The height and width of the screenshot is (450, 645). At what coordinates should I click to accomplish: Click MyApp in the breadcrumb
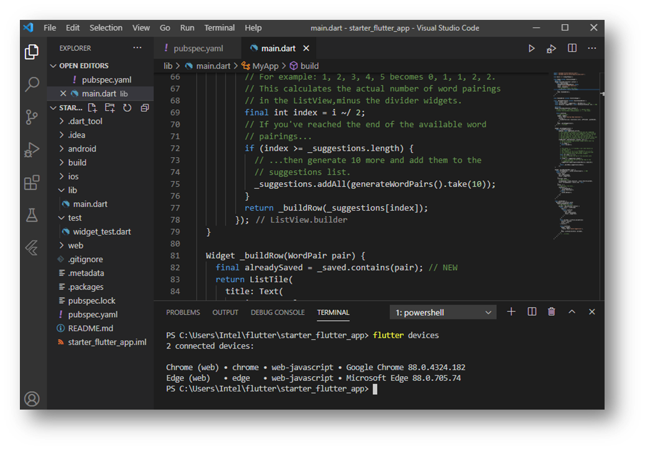coord(266,66)
